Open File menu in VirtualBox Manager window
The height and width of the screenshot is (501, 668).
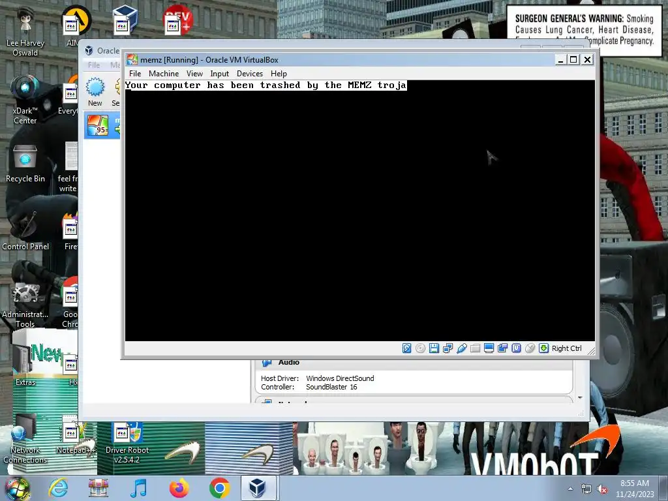point(94,65)
